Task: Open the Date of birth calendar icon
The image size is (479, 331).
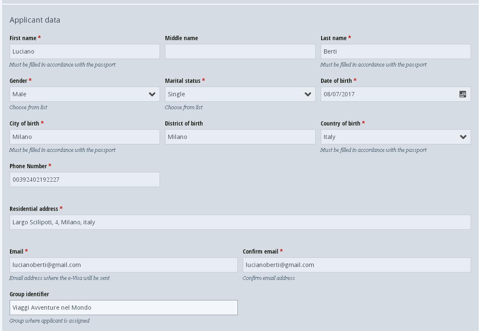Action: 463,94
